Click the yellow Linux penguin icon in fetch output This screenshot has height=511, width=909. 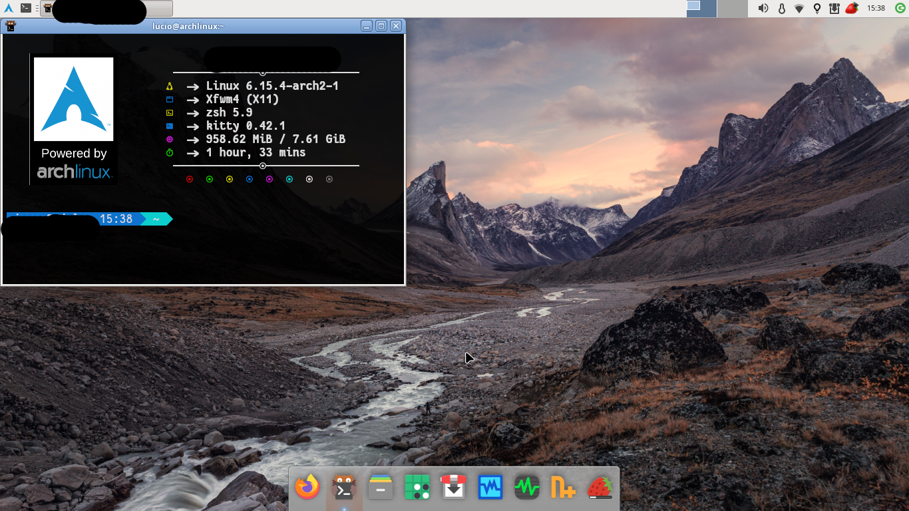(170, 86)
